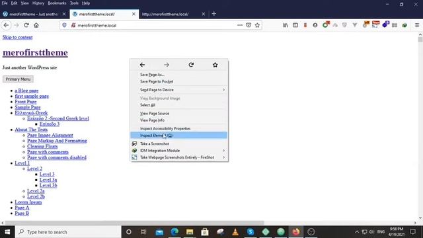Click the Primary Menu button

(18, 79)
